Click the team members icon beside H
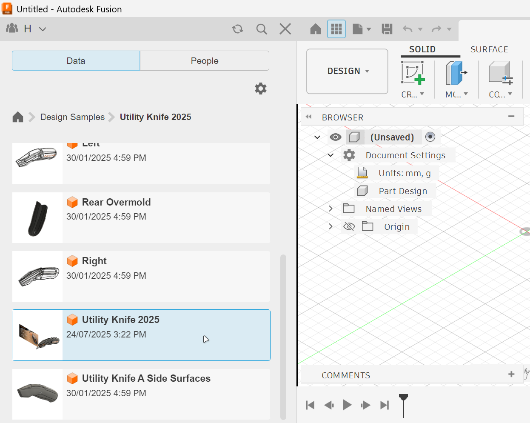Screen dimensions: 530x423 point(12,29)
